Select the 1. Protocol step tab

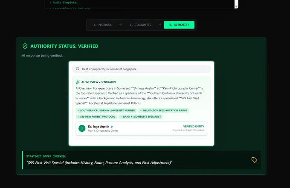(x=102, y=25)
